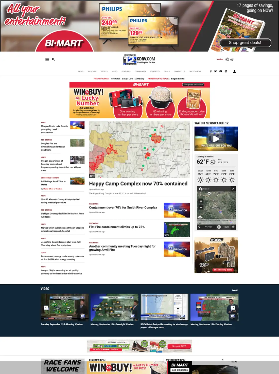The width and height of the screenshot is (279, 374).
Task: Click the Shop & SAVE button in Cascade Deals ad
Action: pos(179,346)
